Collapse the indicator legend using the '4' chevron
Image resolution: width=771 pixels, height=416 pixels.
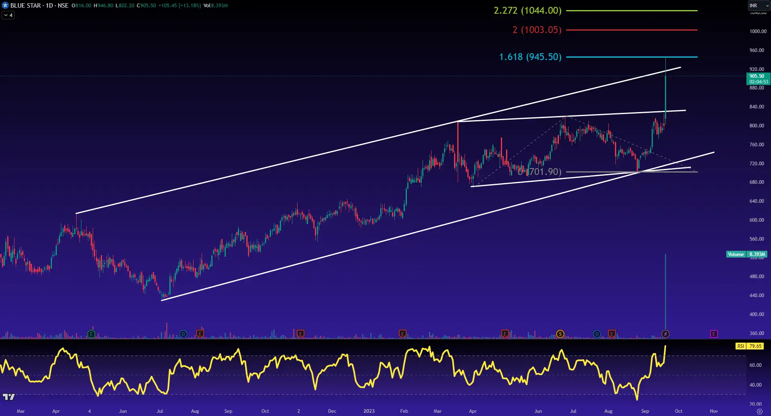(x=8, y=15)
